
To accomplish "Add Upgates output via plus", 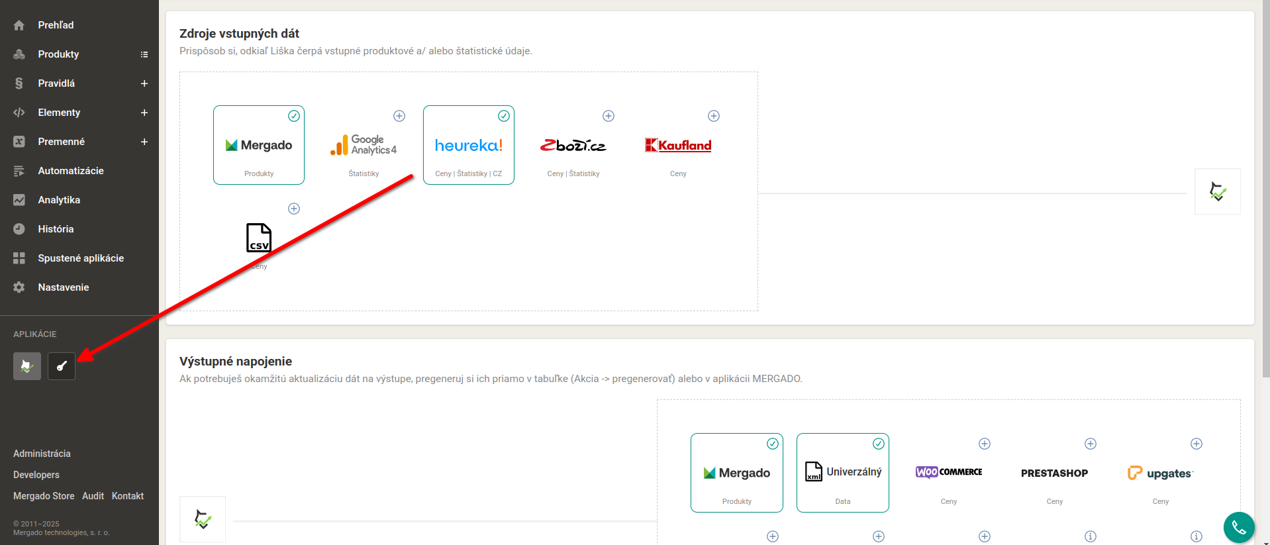I will [1197, 444].
